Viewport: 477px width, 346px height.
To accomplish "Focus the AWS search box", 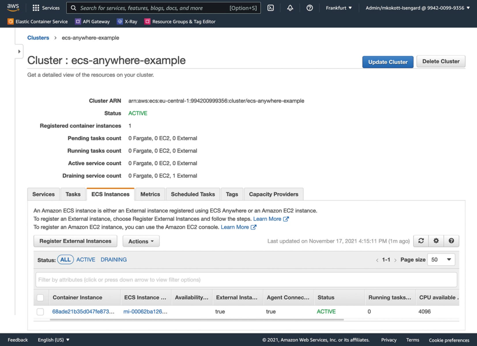I will pos(164,8).
